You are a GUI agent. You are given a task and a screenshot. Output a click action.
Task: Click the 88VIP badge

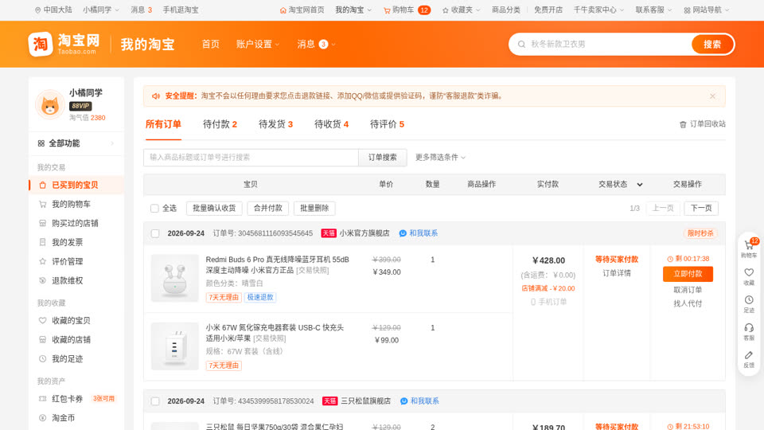click(80, 106)
